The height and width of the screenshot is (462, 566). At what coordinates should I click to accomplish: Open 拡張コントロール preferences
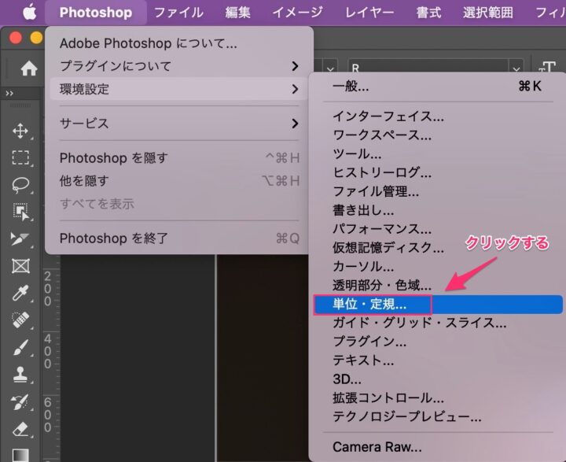[438, 398]
